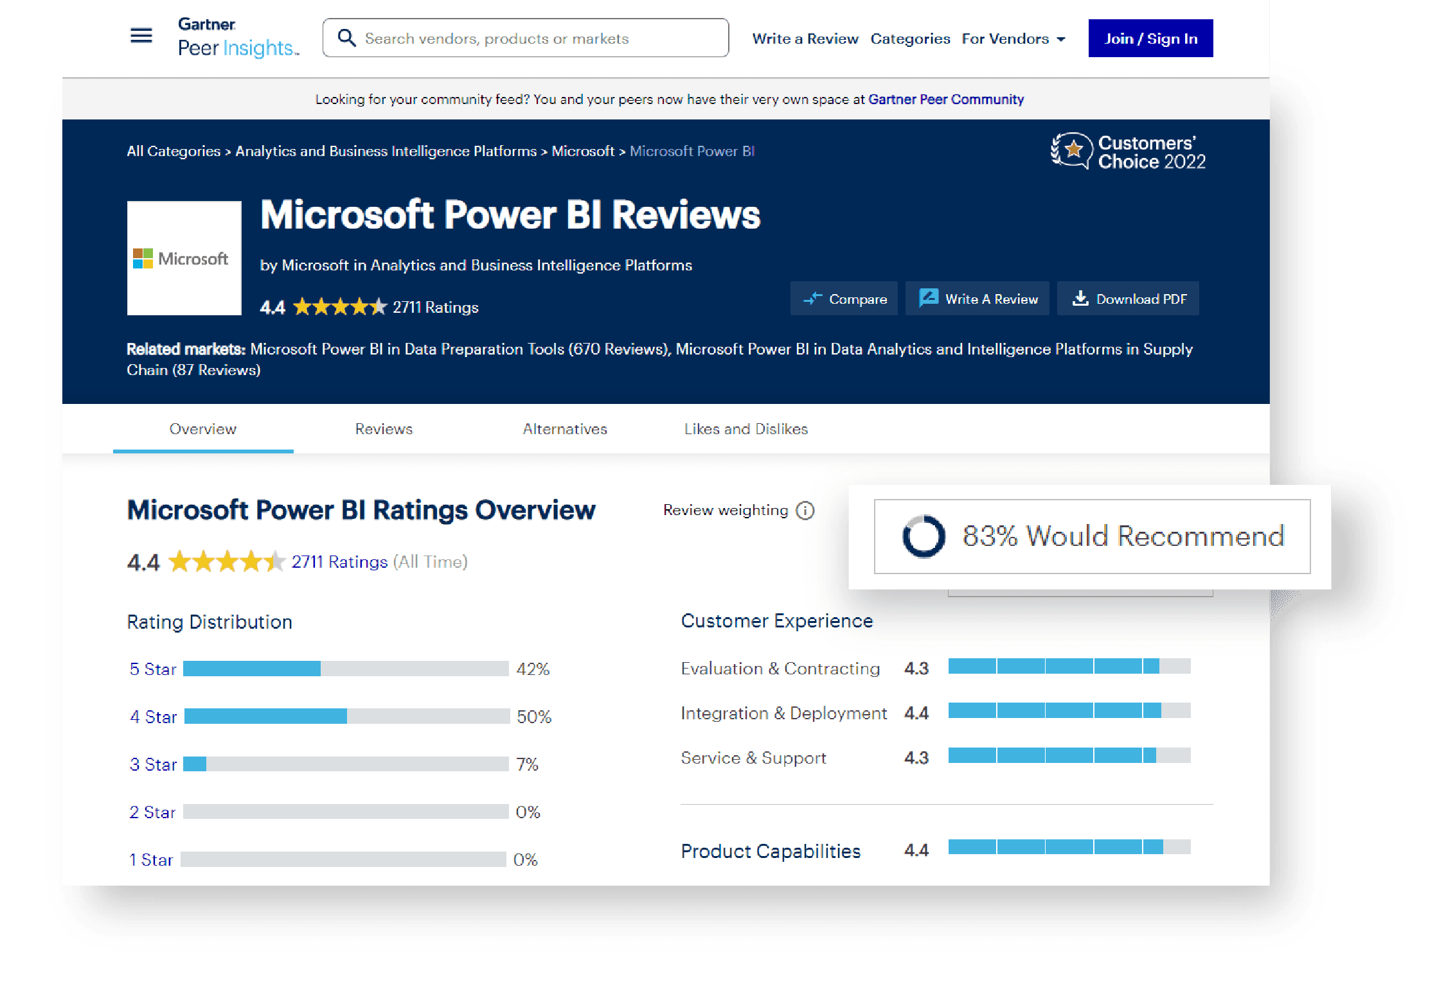Switch to the Reviews tab
The image size is (1455, 998).
pos(384,429)
